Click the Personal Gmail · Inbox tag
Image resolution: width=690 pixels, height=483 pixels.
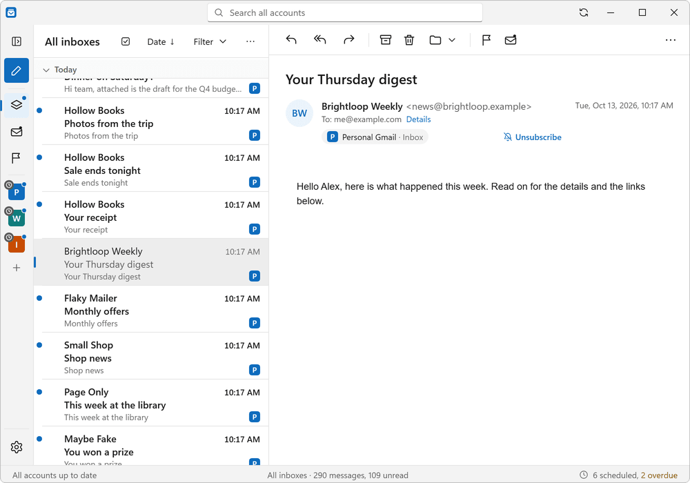(375, 137)
